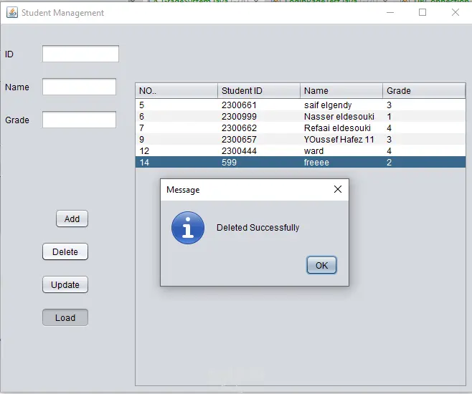Click the Add button

click(72, 218)
